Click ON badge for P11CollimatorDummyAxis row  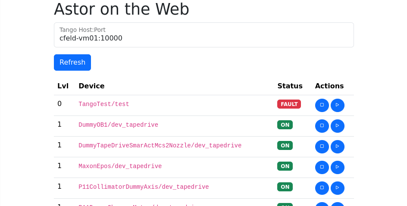tap(285, 187)
